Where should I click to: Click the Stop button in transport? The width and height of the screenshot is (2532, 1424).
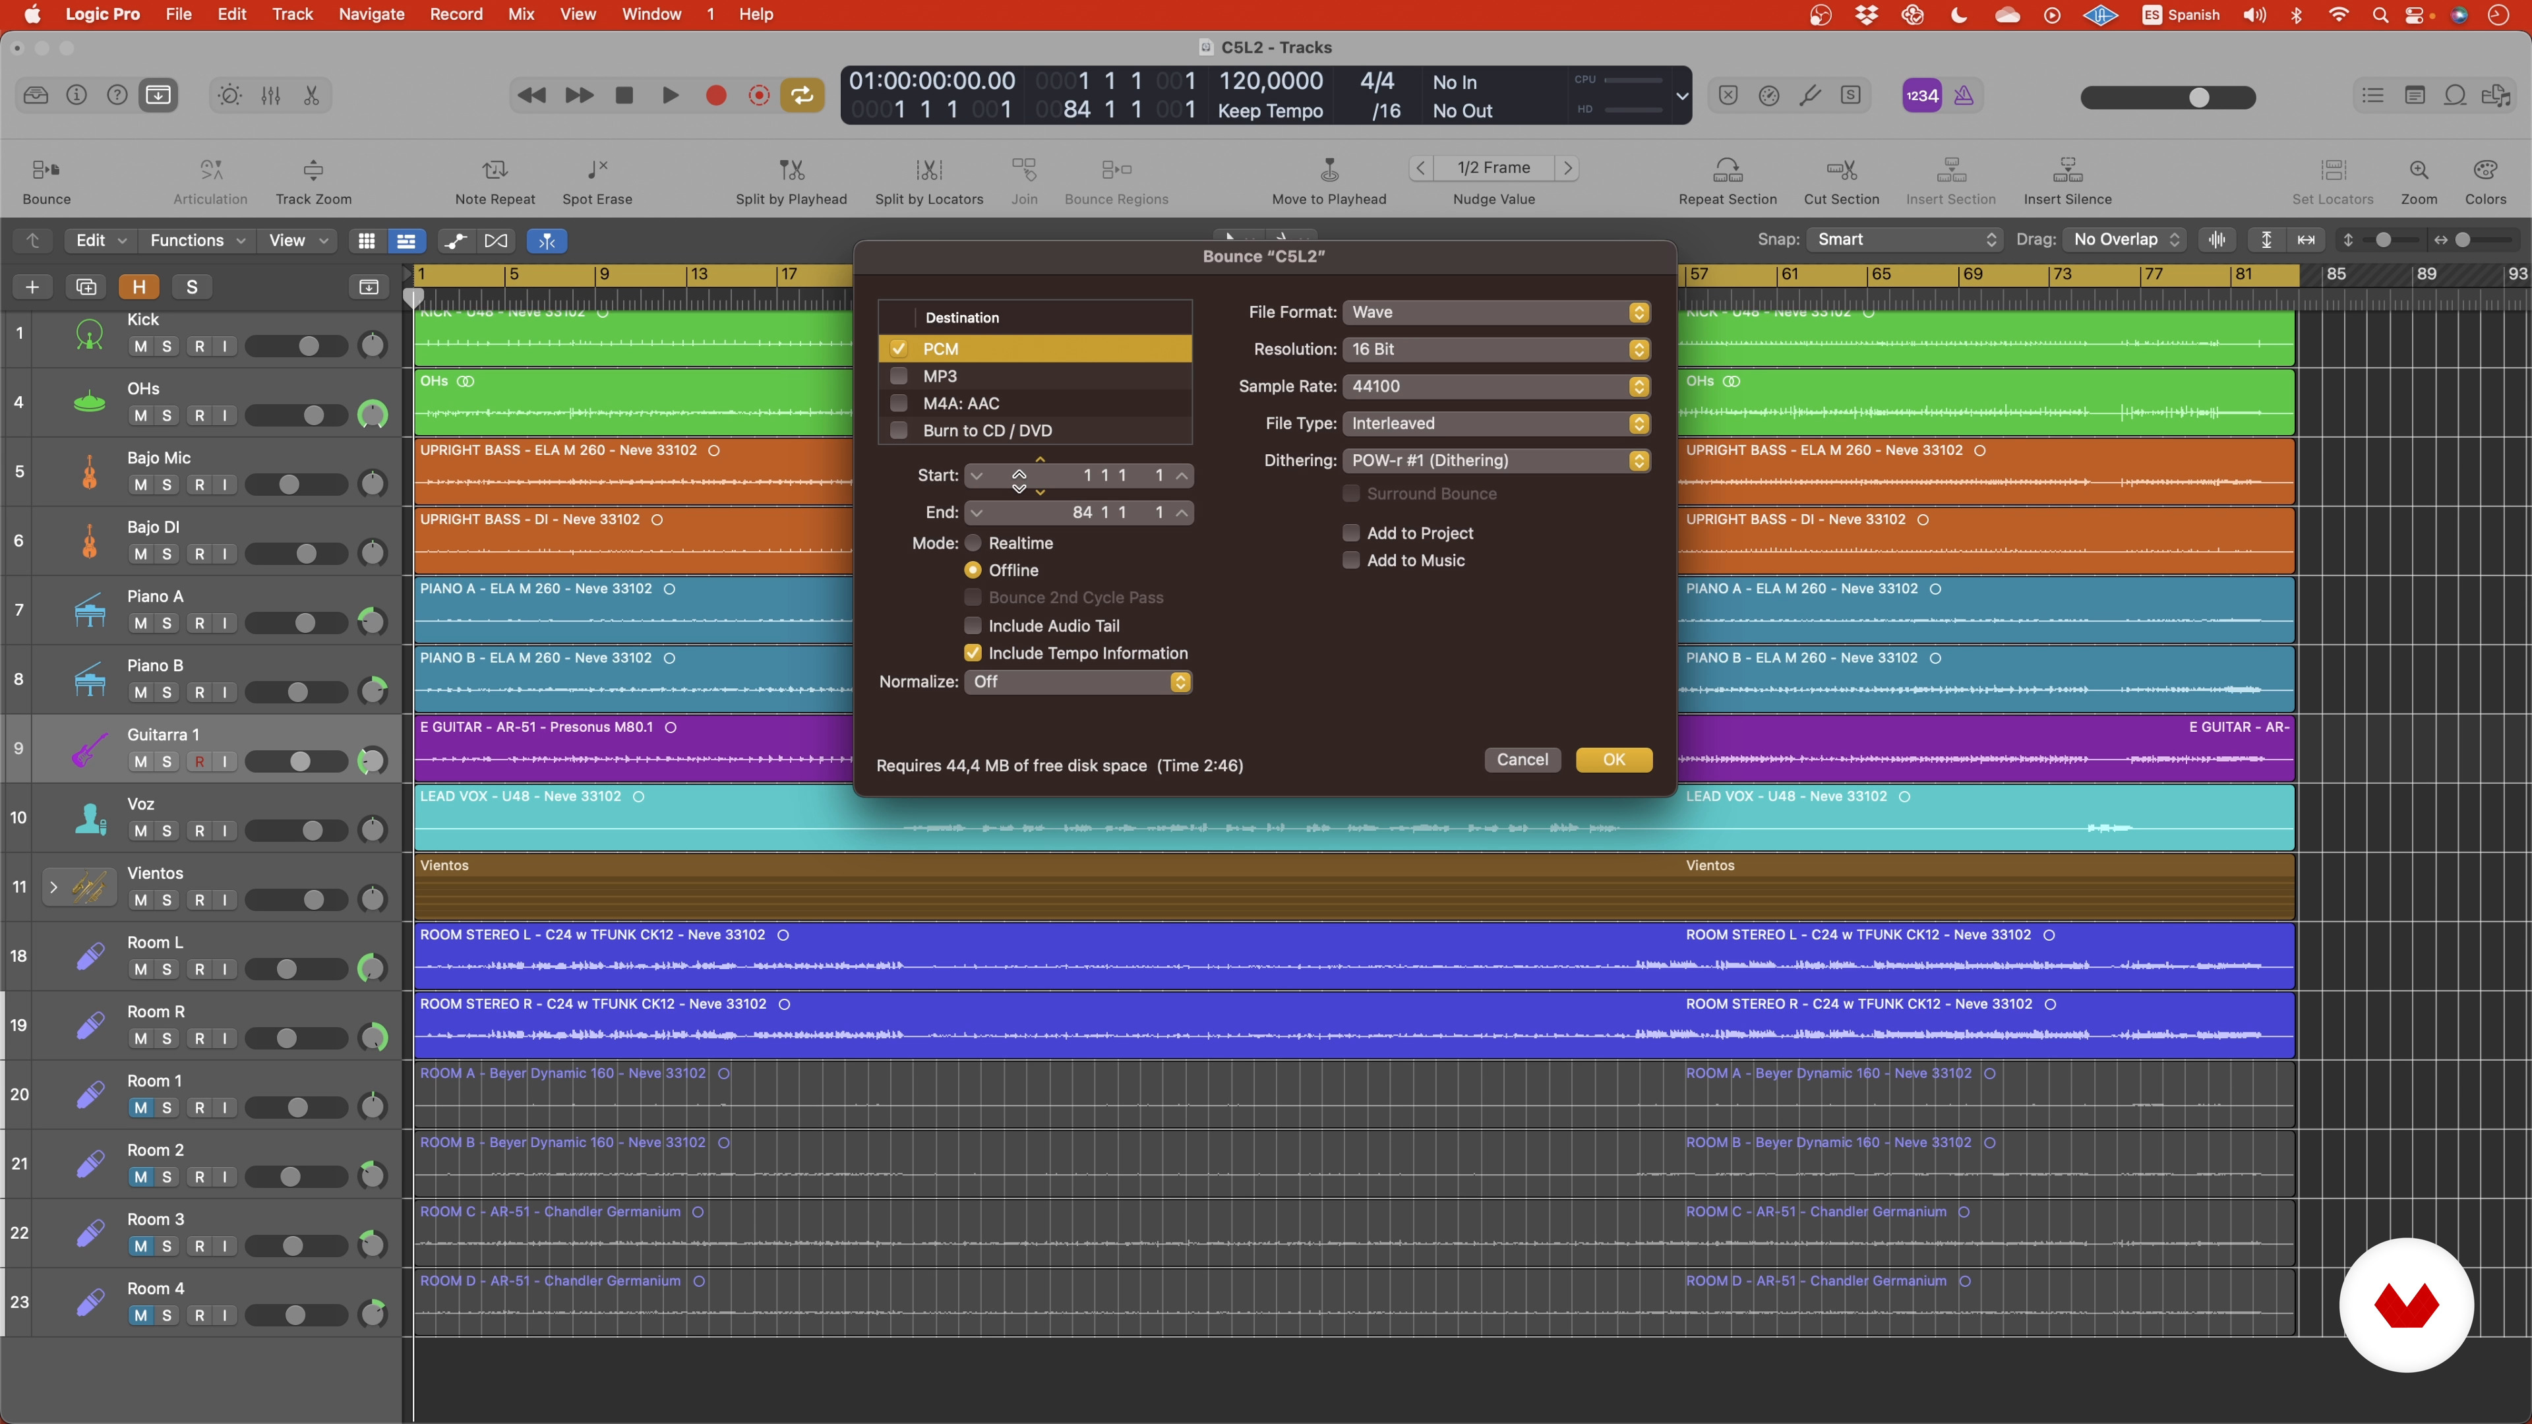[624, 96]
